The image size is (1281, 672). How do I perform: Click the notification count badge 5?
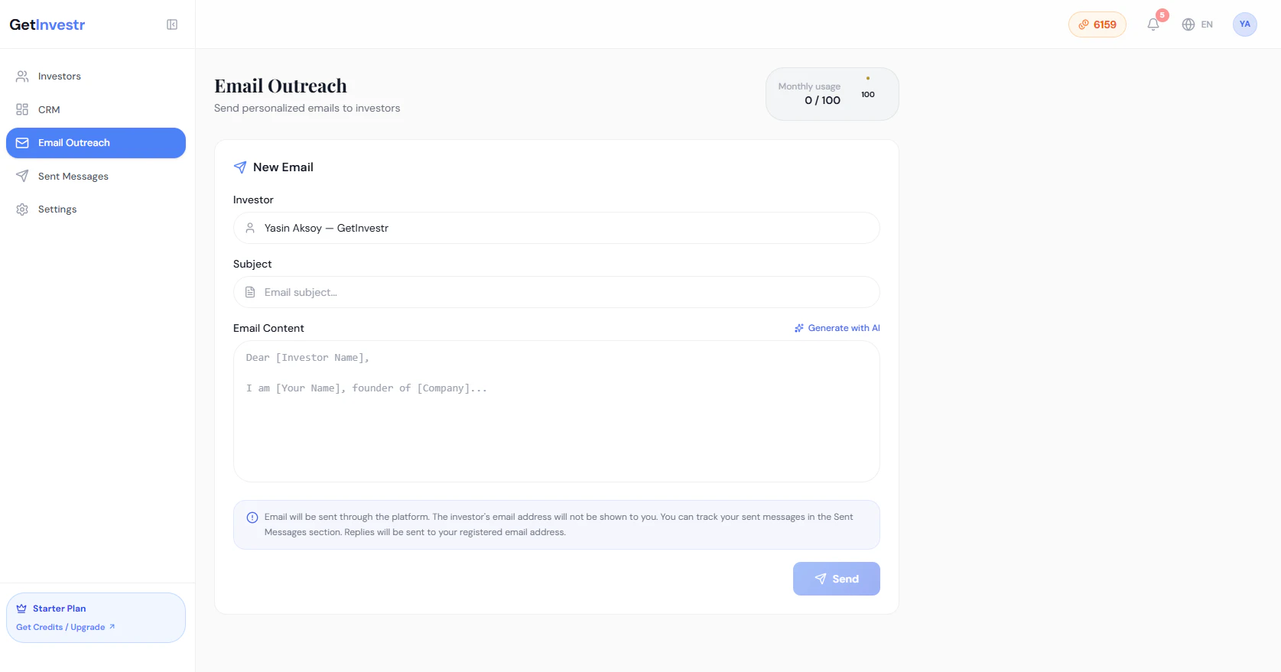pos(1162,15)
